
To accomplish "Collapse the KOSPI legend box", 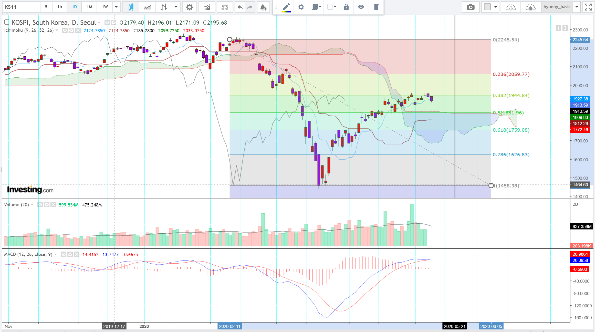I will (x=7, y=22).
